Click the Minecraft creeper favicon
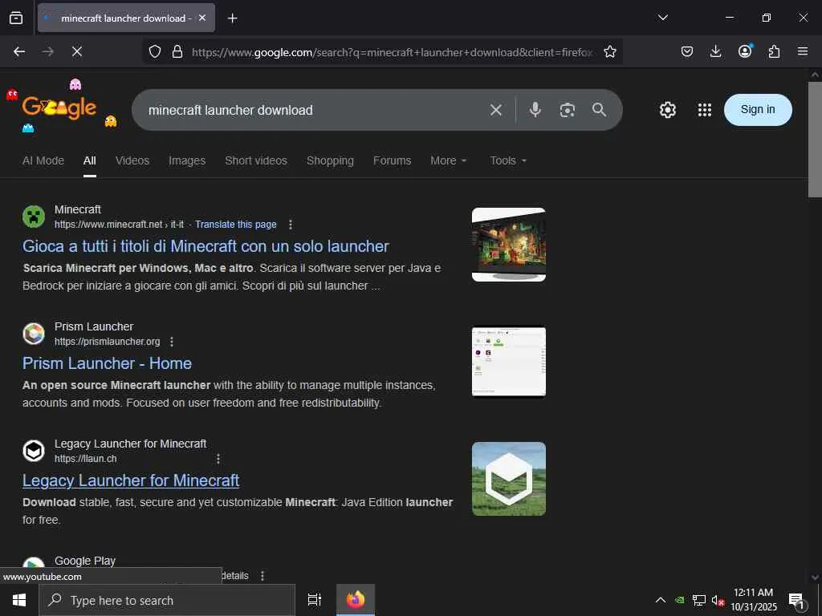Viewport: 822px width, 616px height. click(34, 217)
